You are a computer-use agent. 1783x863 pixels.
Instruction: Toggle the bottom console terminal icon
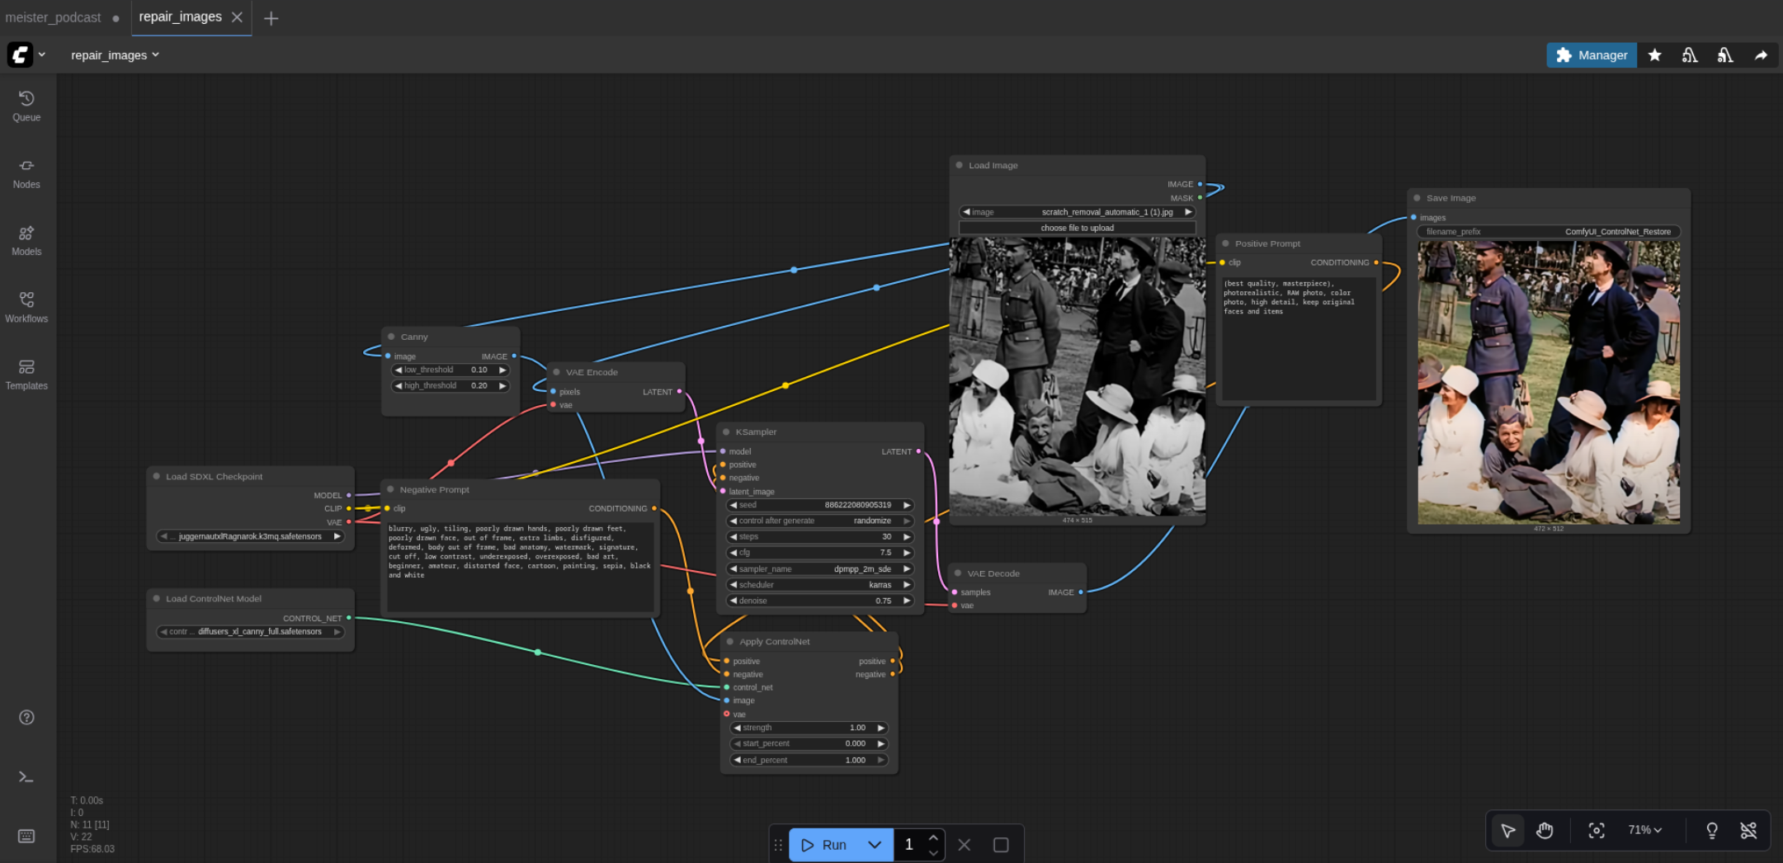[26, 777]
